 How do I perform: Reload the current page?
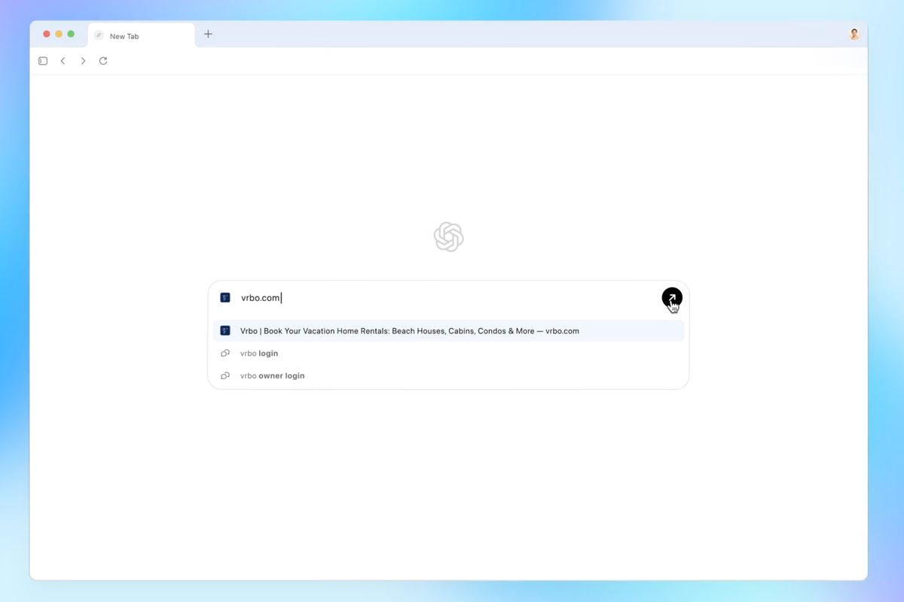tap(103, 61)
